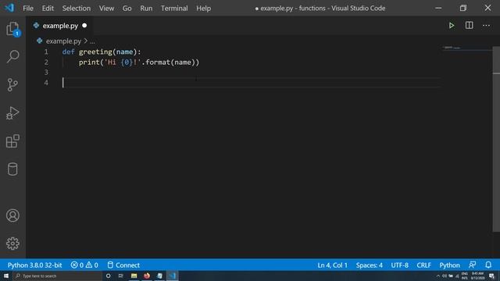Open the Explorer view in activity bar
The width and height of the screenshot is (500, 281).
(x=12, y=29)
